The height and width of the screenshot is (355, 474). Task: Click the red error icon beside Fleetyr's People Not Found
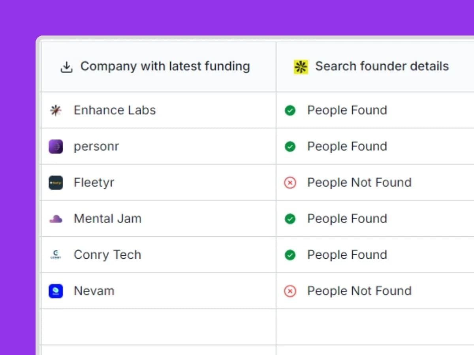click(290, 182)
